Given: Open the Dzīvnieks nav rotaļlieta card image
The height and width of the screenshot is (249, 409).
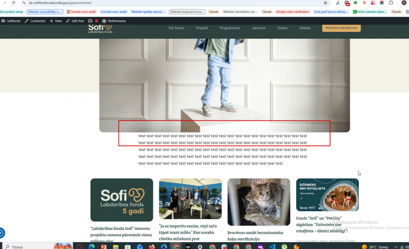Looking at the screenshot, I should pyautogui.click(x=328, y=195).
